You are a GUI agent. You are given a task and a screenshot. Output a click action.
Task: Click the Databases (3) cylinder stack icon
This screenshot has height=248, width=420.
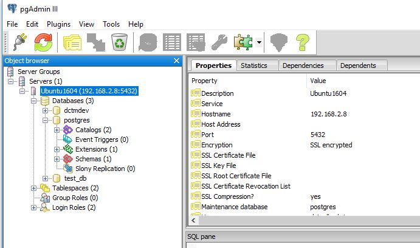[x=45, y=101]
